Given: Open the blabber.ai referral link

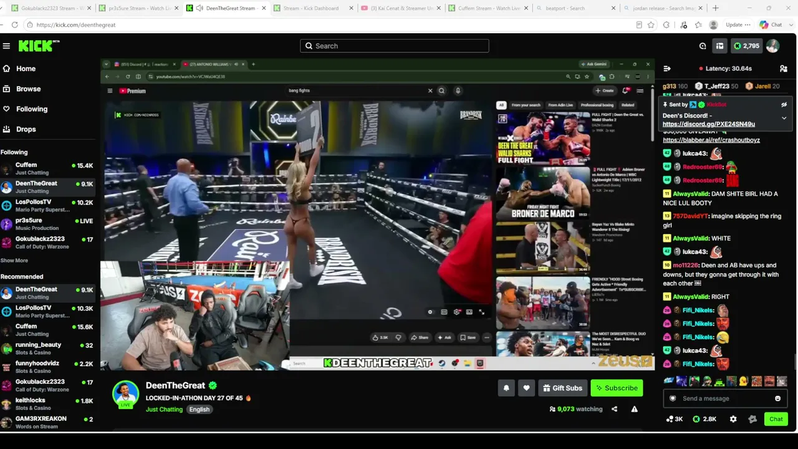Looking at the screenshot, I should (711, 140).
